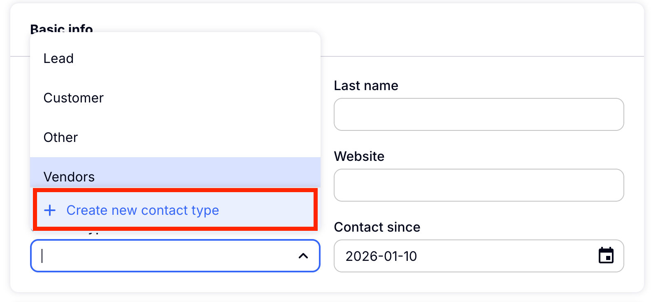Click the Contact since label
The height and width of the screenshot is (302, 651).
pos(377,227)
